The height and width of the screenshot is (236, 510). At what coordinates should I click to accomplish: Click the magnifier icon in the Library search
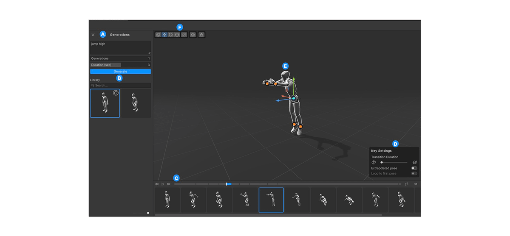[x=93, y=86]
